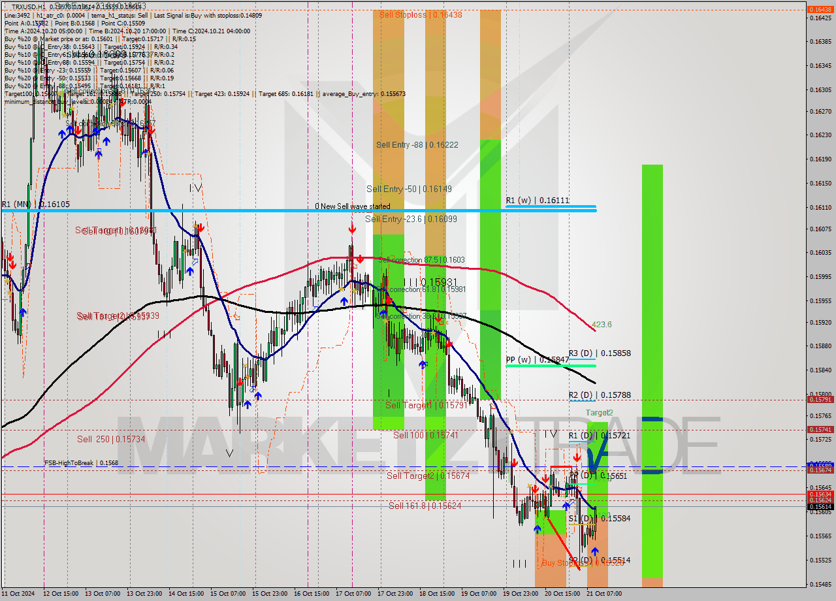
Task: Select the 'PP (w) | 0.15847' pivot label
Action: pyautogui.click(x=537, y=360)
